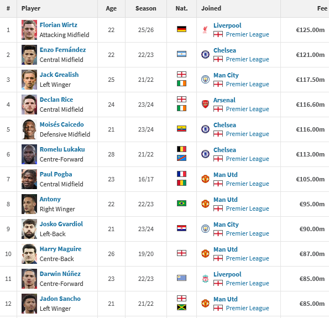Viewport: 329px width, 318px height.
Task: Open Moisés Caicedo's player profile link
Action: click(62, 124)
